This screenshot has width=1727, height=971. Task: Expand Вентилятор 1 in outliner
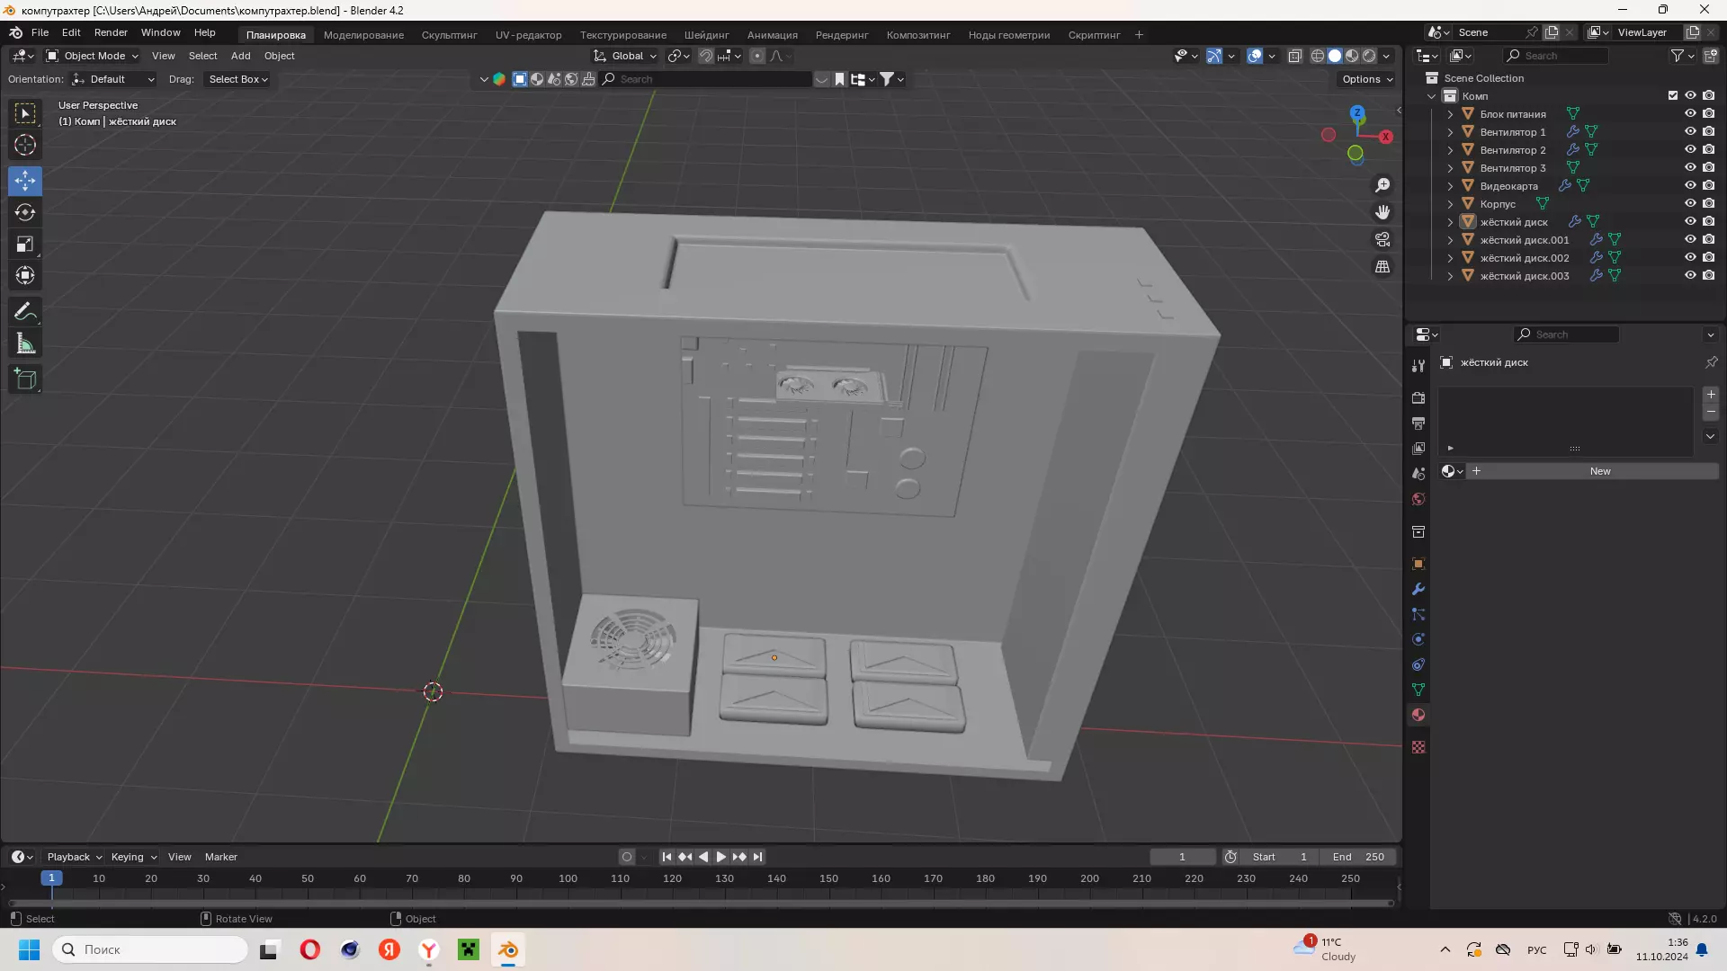pyautogui.click(x=1450, y=132)
